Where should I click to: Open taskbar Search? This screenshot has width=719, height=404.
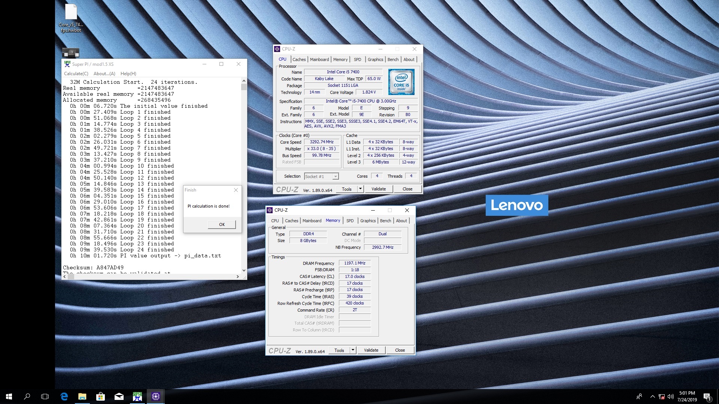tap(27, 397)
